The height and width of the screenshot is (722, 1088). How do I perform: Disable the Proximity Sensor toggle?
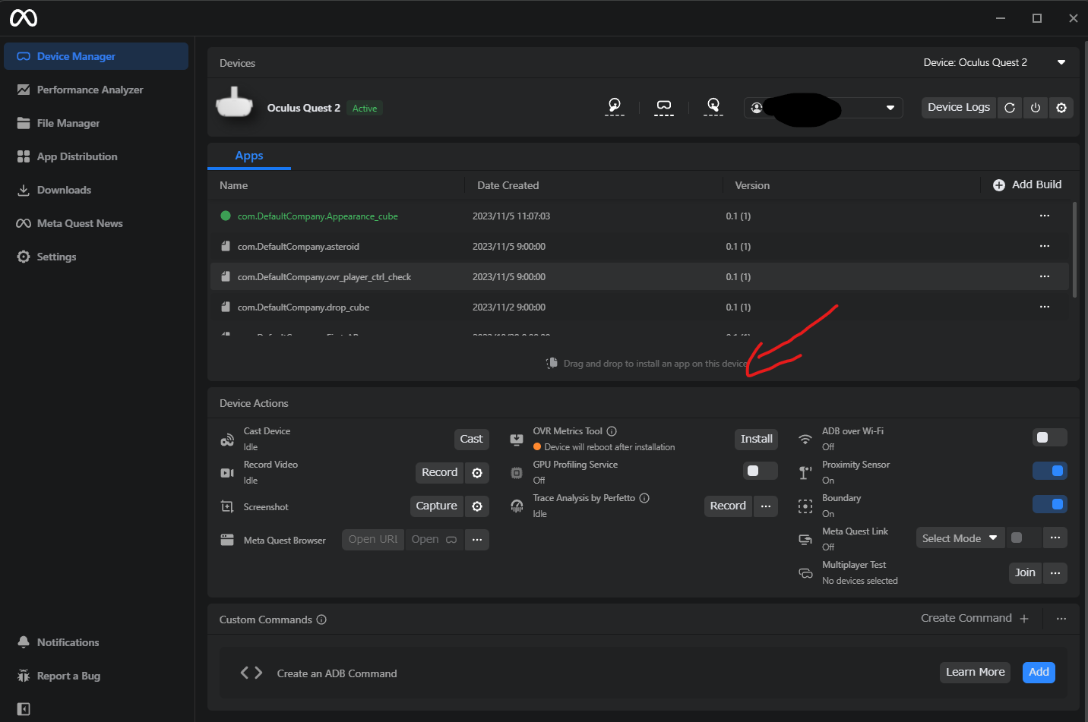point(1050,471)
